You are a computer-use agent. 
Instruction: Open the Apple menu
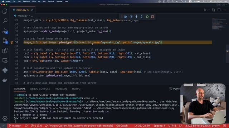pyautogui.click(x=3, y=1)
